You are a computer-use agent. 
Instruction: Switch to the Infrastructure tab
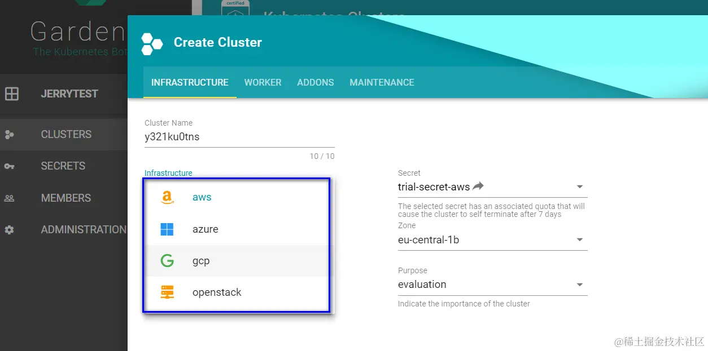coord(190,82)
